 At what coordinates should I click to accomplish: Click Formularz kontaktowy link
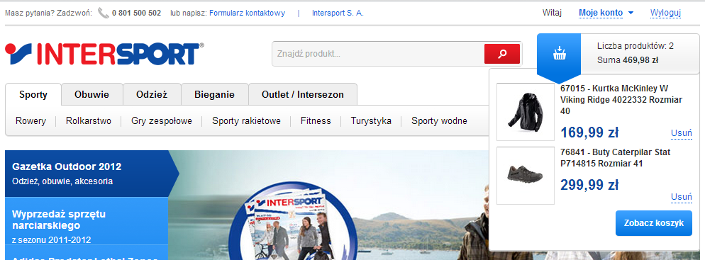coord(248,13)
